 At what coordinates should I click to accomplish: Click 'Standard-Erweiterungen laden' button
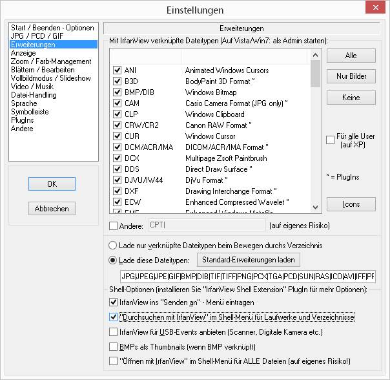[249, 260]
